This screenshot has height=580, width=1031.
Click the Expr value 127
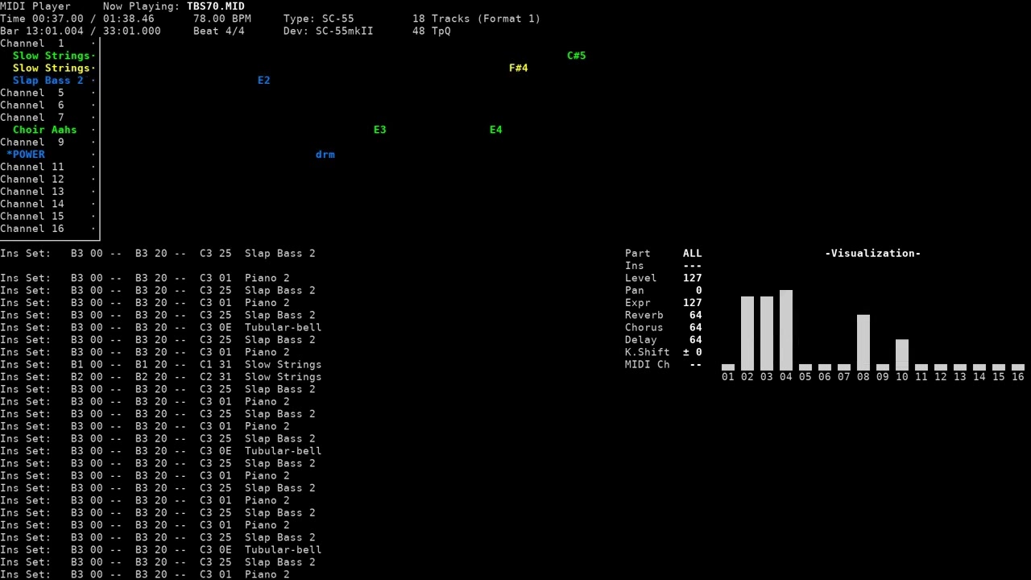point(693,303)
